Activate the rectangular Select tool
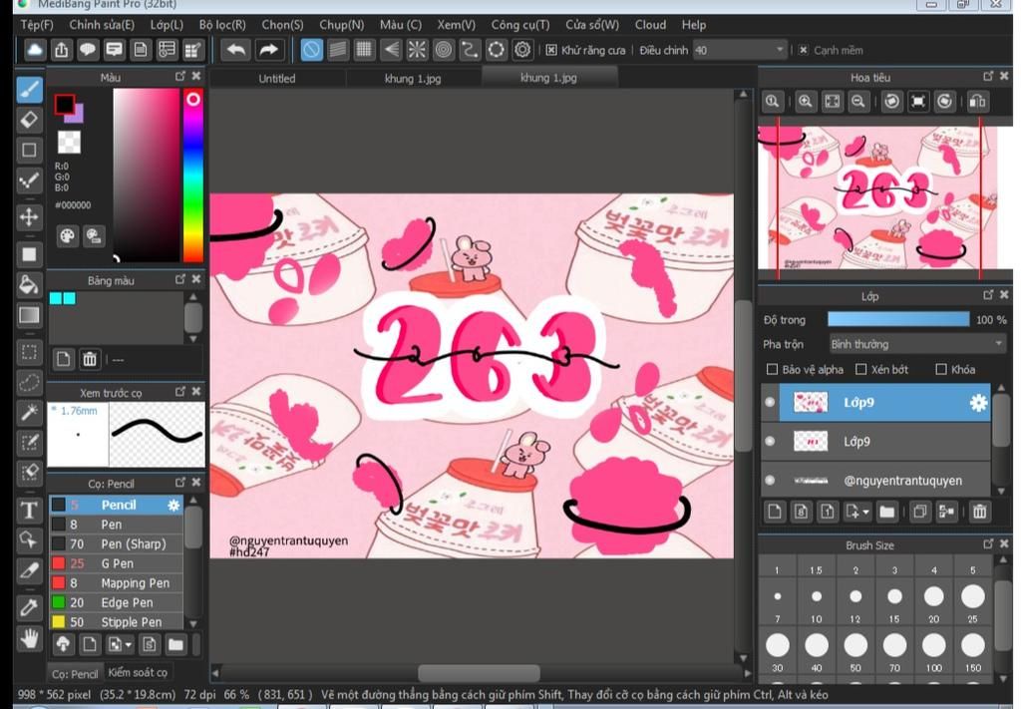Screen dimensions: 1021x709 [x=29, y=352]
